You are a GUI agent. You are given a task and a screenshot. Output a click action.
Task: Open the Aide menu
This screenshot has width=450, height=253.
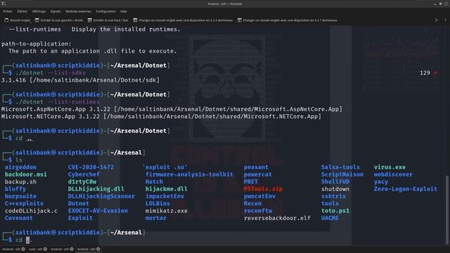(x=124, y=11)
